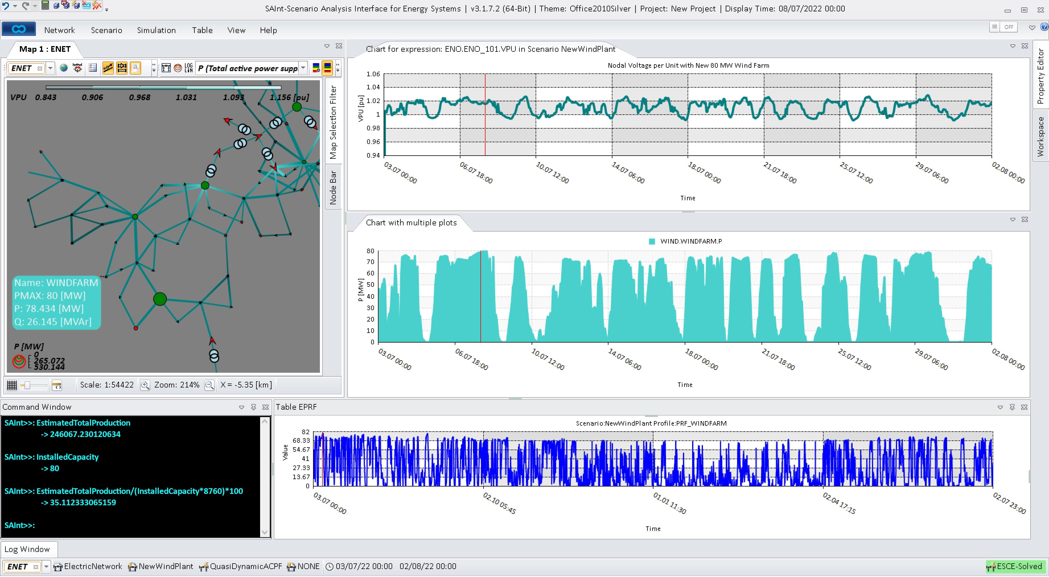
Task: Open the Simulation menu
Action: coord(156,30)
